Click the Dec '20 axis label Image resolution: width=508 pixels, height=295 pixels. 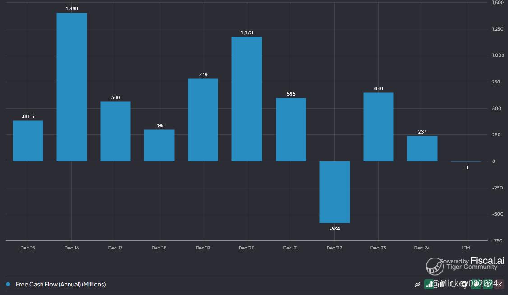246,248
